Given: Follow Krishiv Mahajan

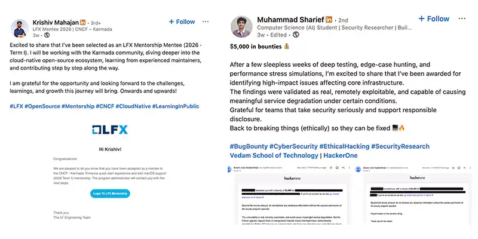Looking at the screenshot, I should point(182,22).
